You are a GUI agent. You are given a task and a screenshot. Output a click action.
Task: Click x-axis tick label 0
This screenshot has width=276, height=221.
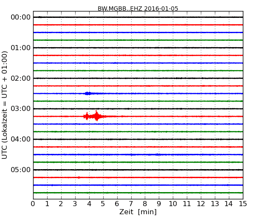click(33, 204)
